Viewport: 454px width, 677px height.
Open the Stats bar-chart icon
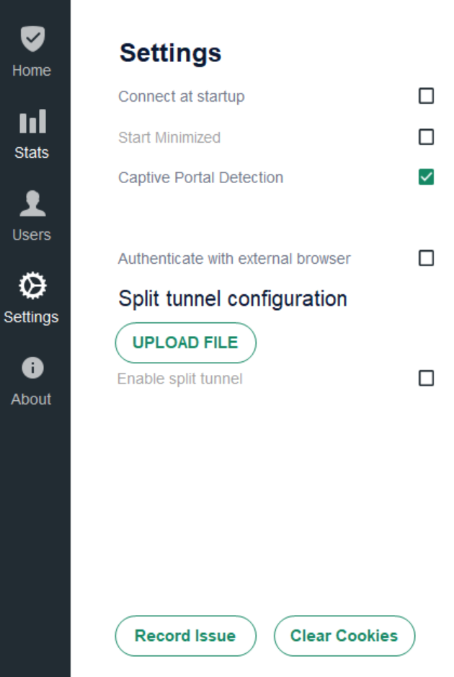pyautogui.click(x=32, y=123)
